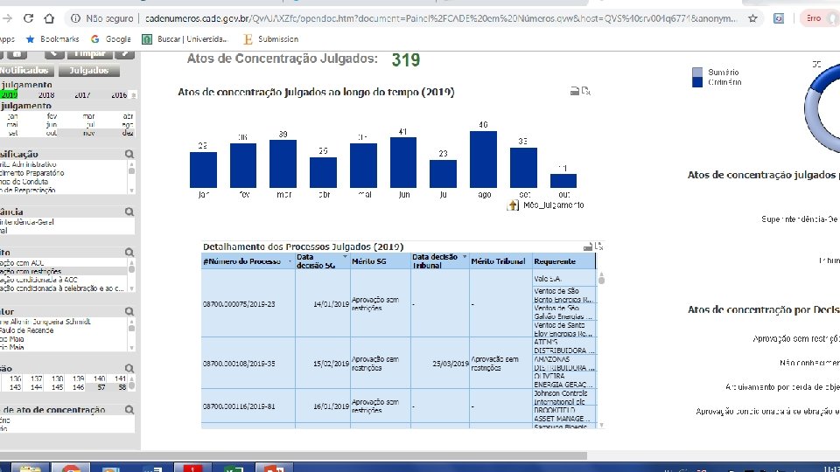Click the export icon of Detalhamento table
The image size is (840, 472).
click(598, 246)
